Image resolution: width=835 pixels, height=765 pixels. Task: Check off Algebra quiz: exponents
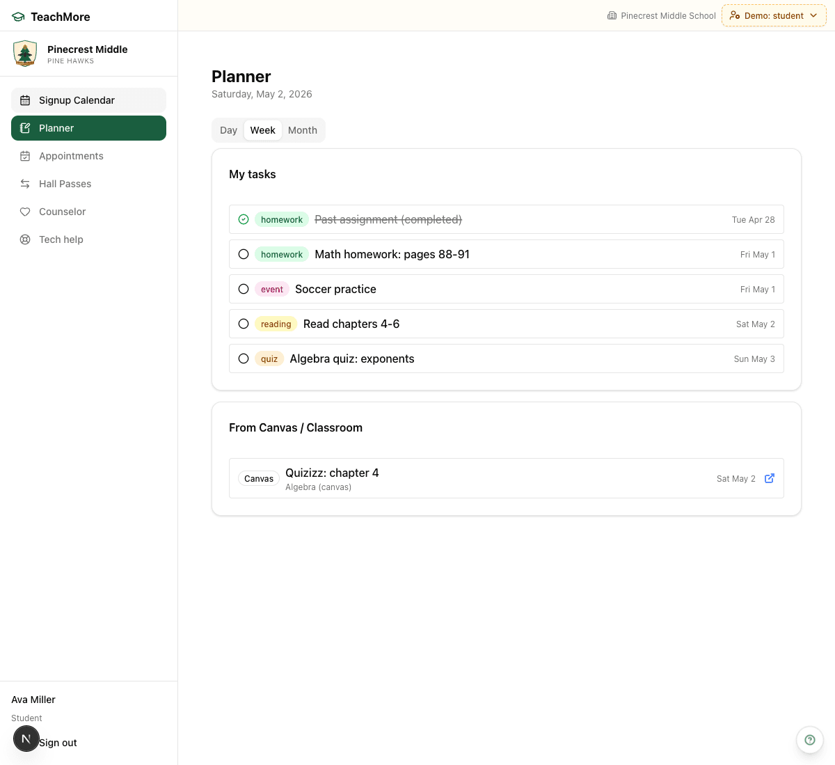click(244, 358)
